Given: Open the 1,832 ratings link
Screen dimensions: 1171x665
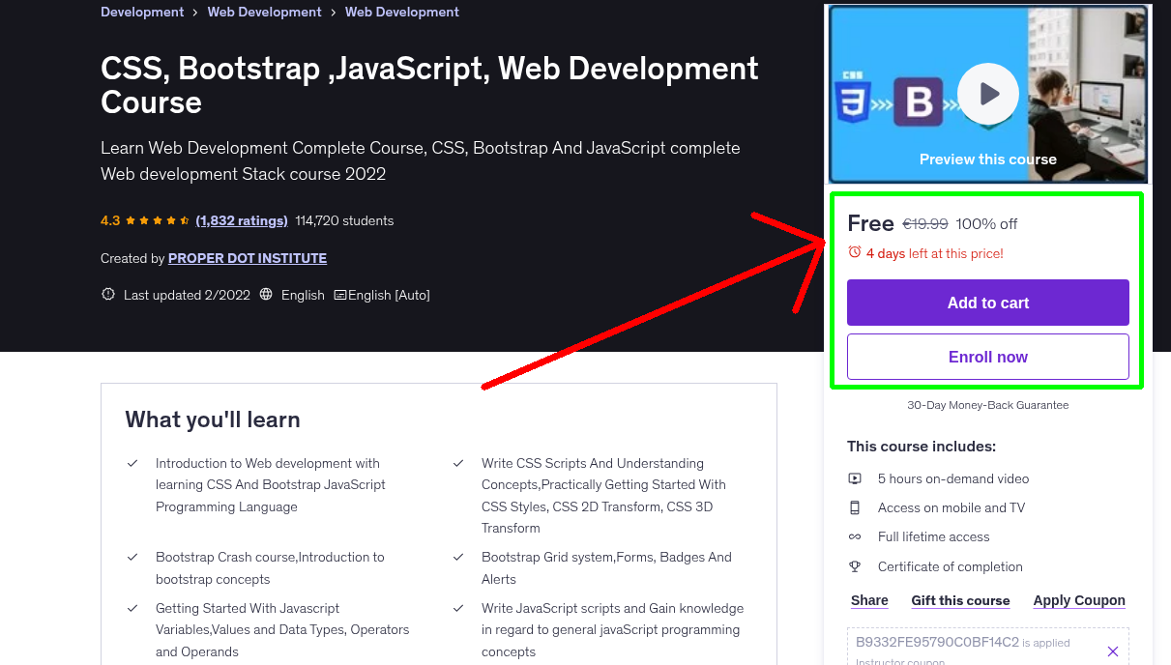Looking at the screenshot, I should click(x=242, y=220).
